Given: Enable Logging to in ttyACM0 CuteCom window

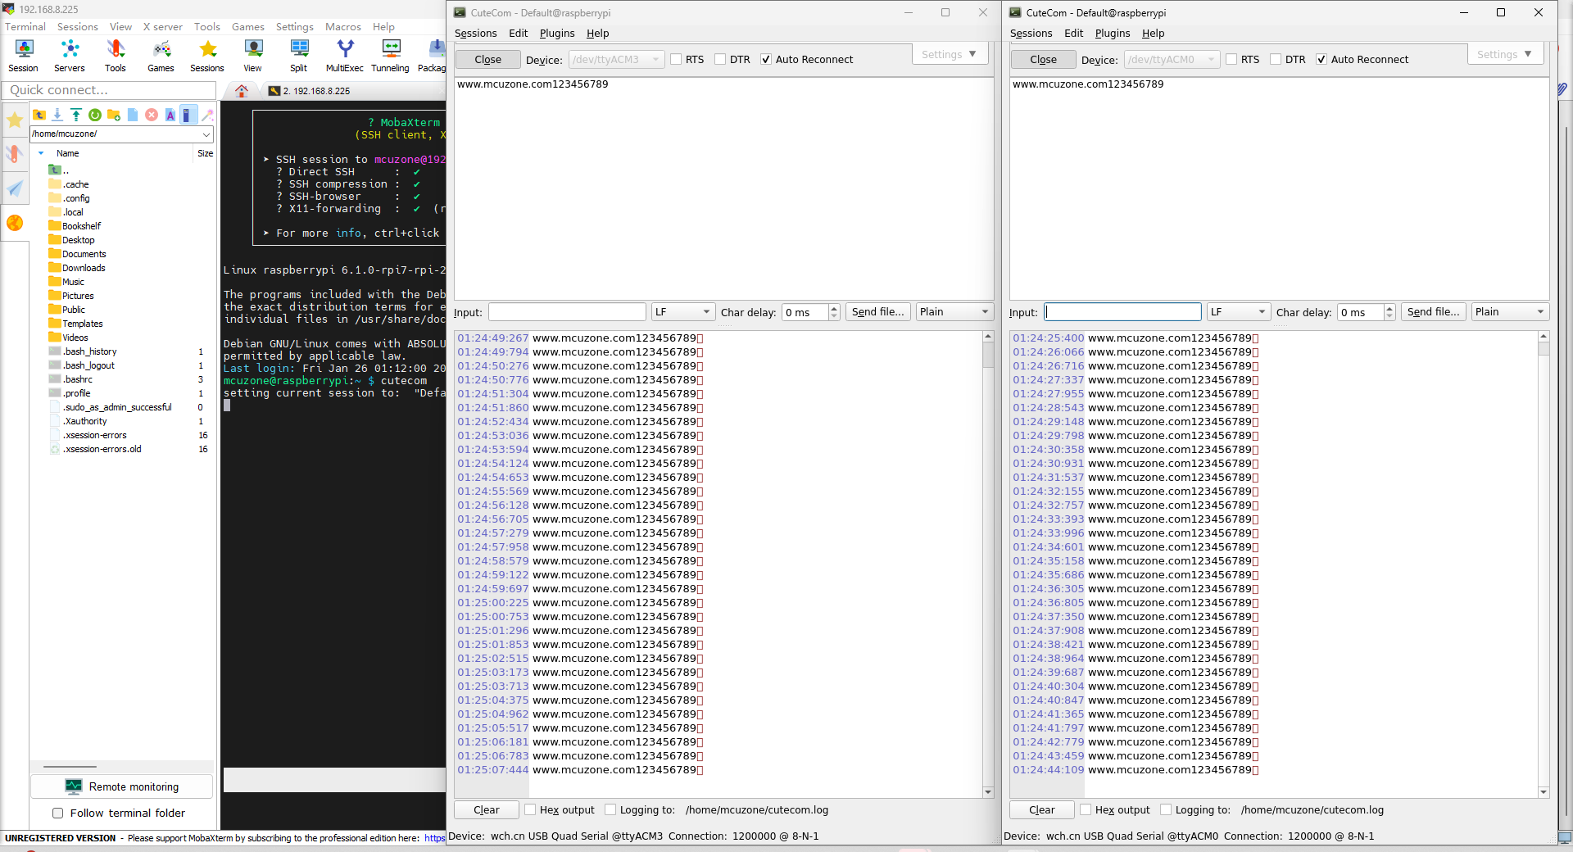Looking at the screenshot, I should (x=1166, y=809).
